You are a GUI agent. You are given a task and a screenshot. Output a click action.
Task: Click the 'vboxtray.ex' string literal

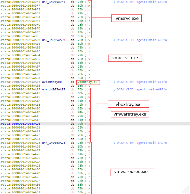click(x=88, y=82)
